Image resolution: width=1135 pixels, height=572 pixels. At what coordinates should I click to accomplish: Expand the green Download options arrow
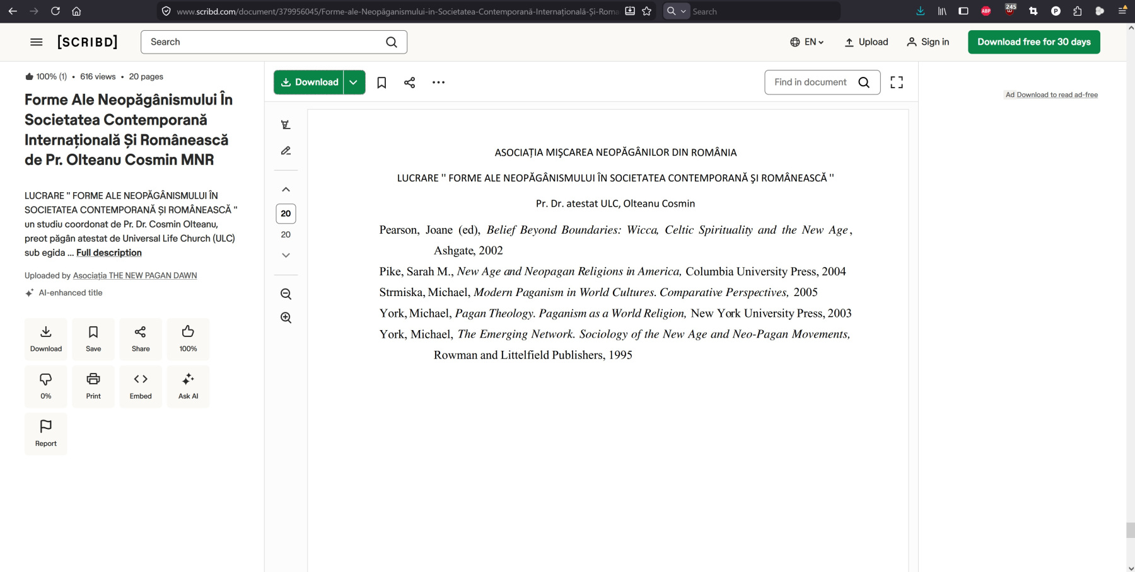354,83
